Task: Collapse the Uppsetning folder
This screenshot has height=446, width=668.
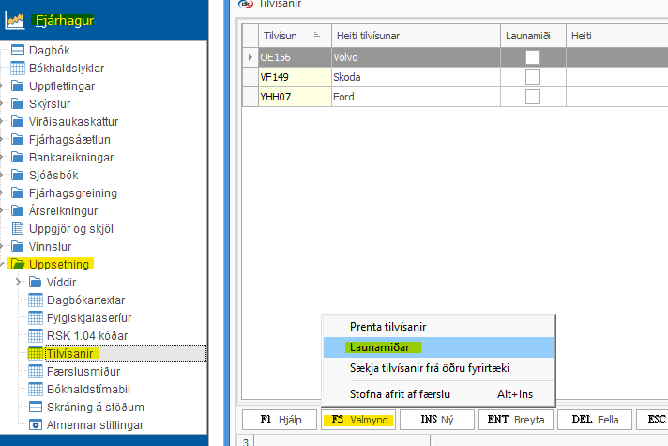Action: (4, 265)
